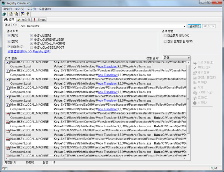Click the 검색 결과 results label
This screenshot has height=172, width=224.
pos(11,58)
